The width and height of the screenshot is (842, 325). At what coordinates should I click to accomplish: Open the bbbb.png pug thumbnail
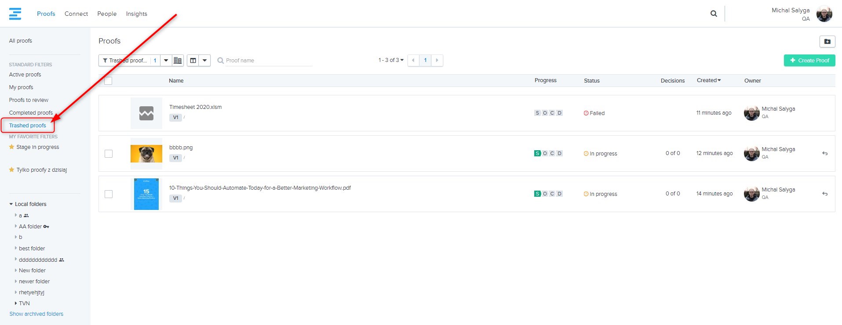click(146, 154)
